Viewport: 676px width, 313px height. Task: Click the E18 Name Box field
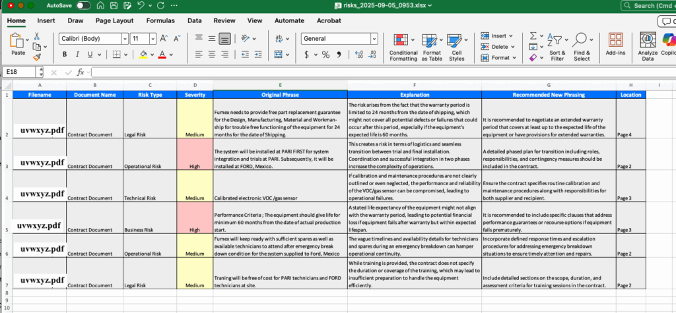click(x=18, y=72)
